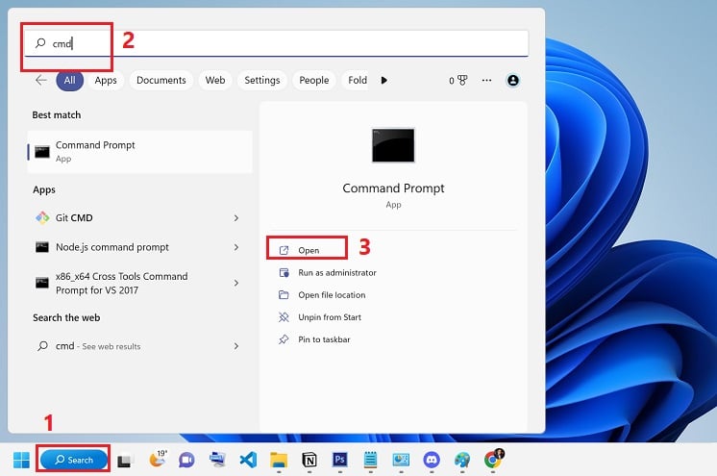
Task: Choose Run as administrator
Action: 336,273
